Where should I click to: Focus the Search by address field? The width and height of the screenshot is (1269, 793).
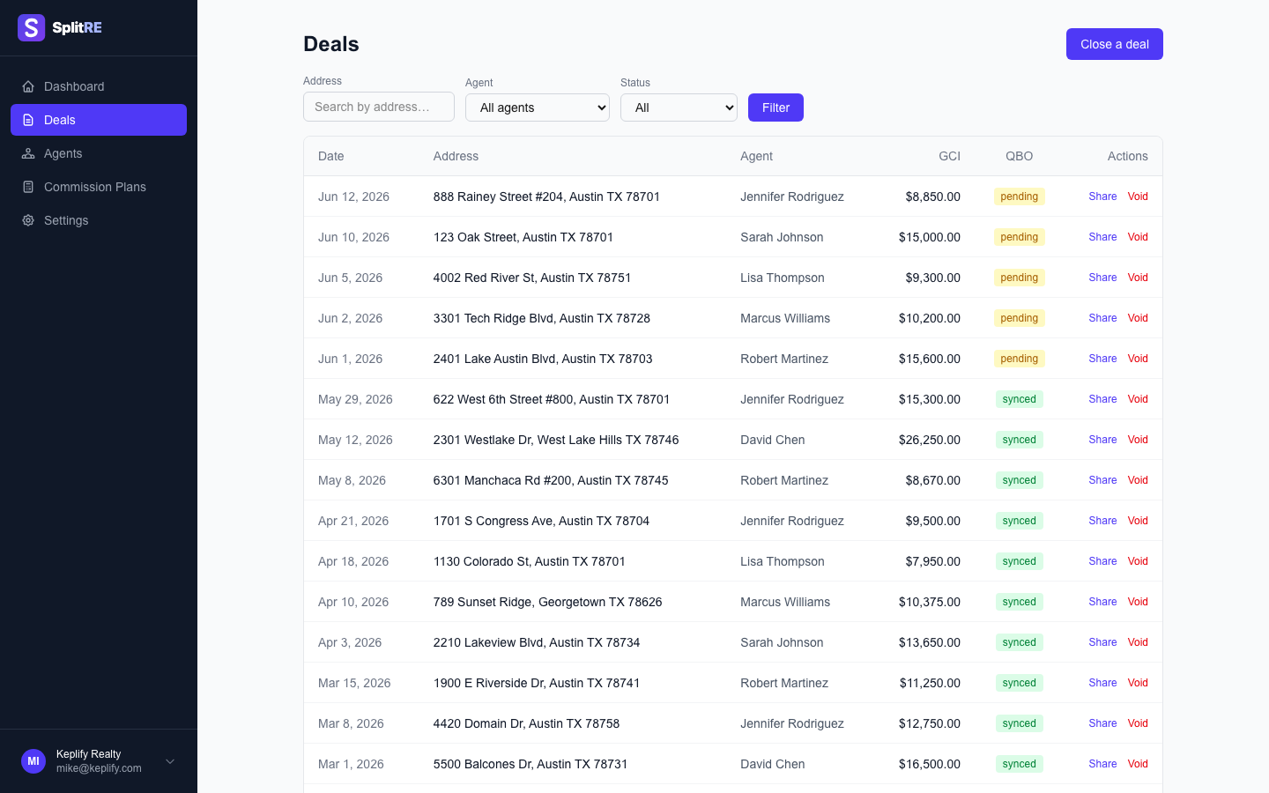pyautogui.click(x=379, y=107)
